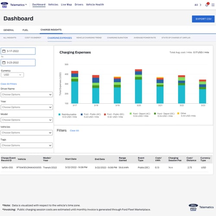Open Vehicle Health in top navigation
This screenshot has height=216, width=216.
point(95,5)
